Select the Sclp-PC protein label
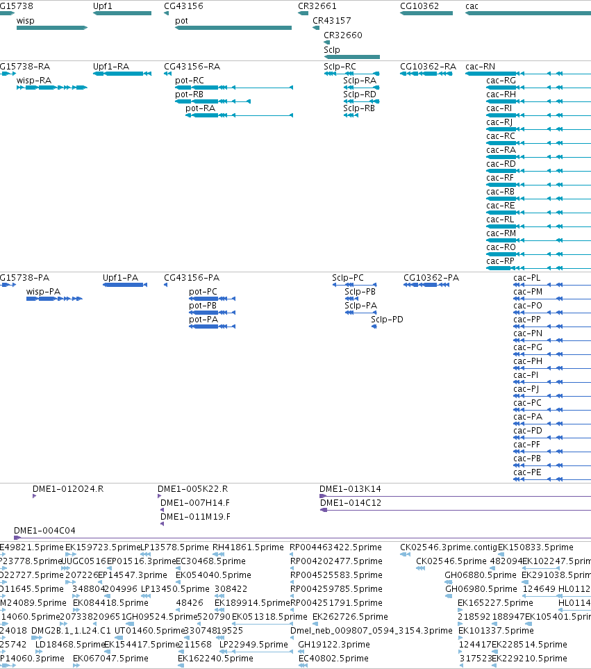Image resolution: width=591 pixels, height=669 pixels. [x=347, y=277]
